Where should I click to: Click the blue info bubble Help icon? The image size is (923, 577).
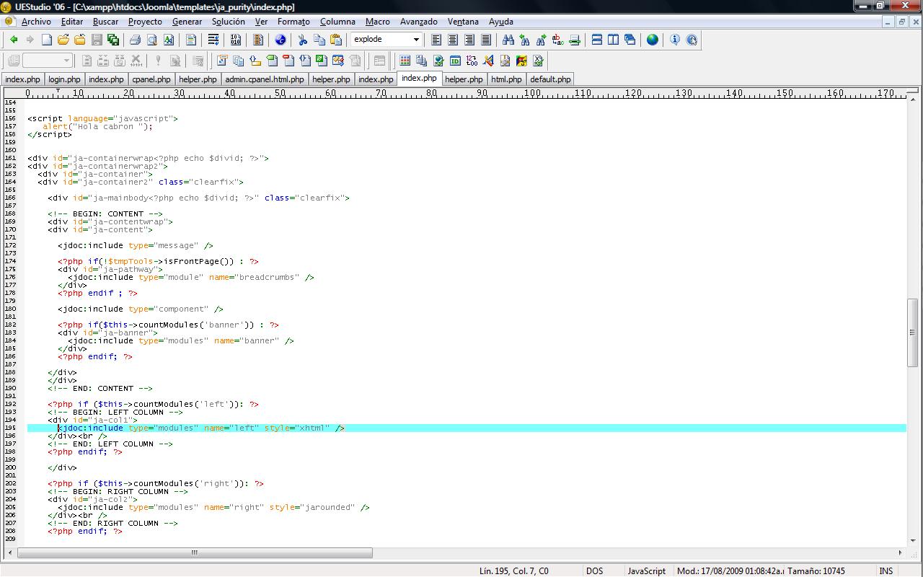pos(675,40)
